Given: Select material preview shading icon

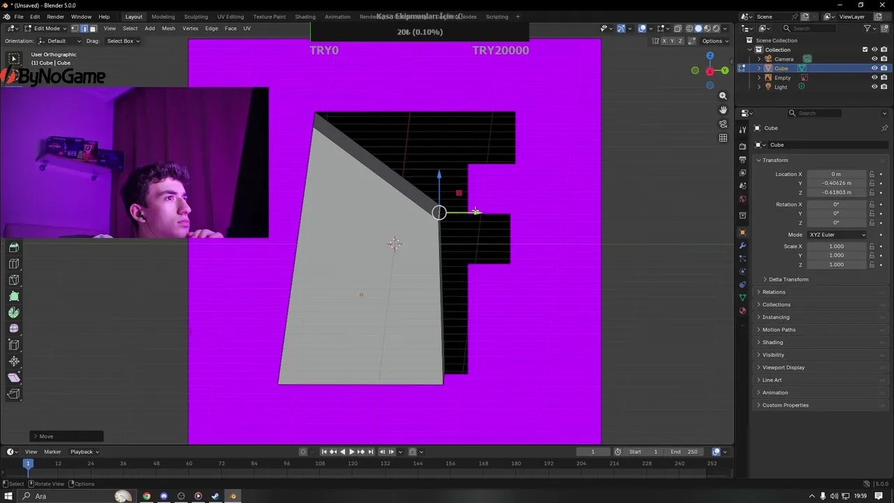Looking at the screenshot, I should (x=707, y=29).
